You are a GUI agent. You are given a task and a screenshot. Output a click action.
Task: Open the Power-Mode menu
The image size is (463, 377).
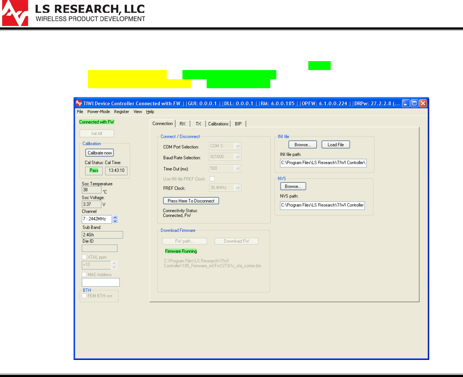pos(99,112)
